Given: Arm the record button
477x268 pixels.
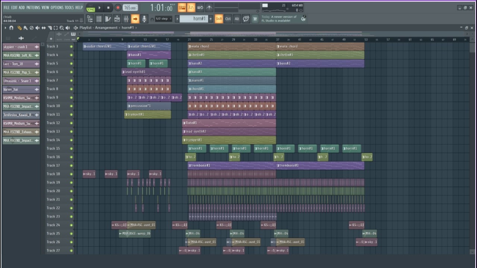Looking at the screenshot, I should [x=117, y=7].
